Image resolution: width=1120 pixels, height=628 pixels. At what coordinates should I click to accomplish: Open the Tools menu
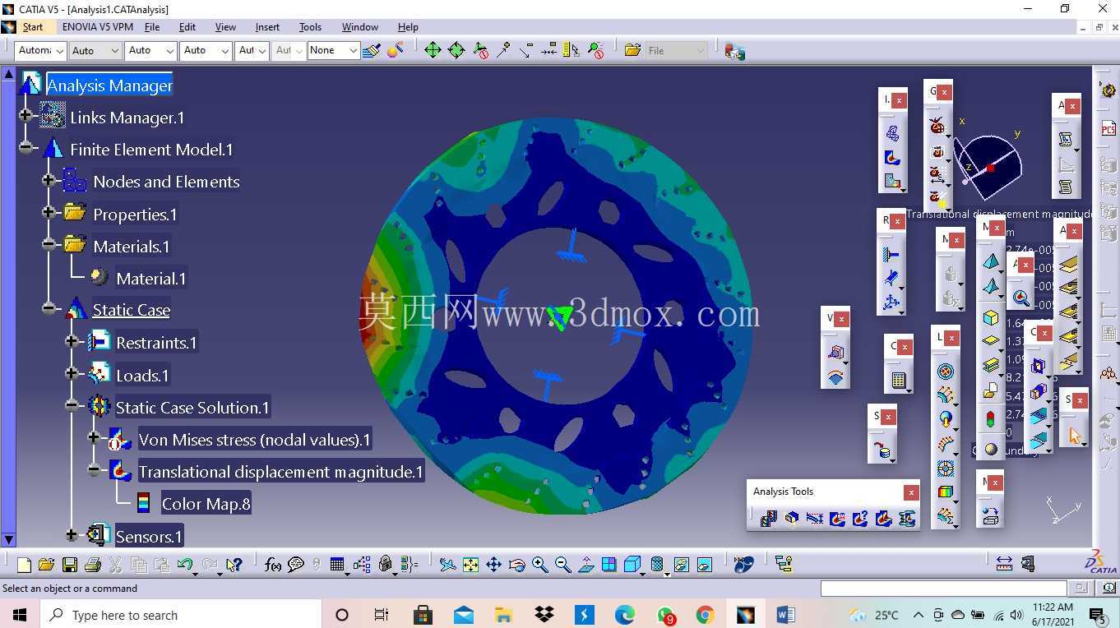coord(310,27)
